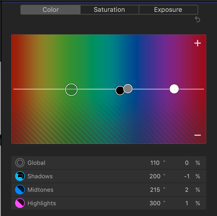Switch to the Exposure tab
The height and width of the screenshot is (216, 217).
[168, 10]
